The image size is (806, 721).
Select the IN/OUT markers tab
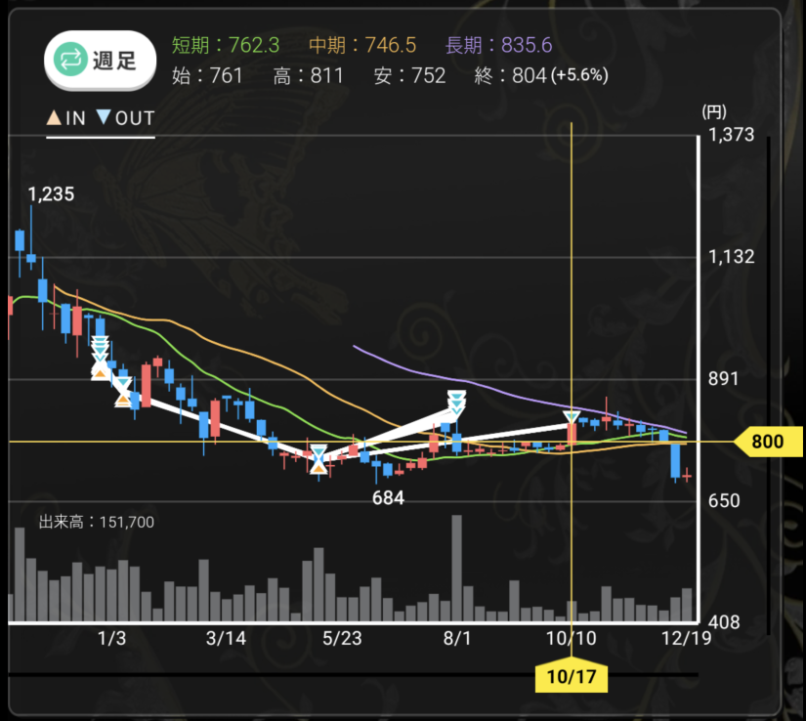tap(101, 119)
